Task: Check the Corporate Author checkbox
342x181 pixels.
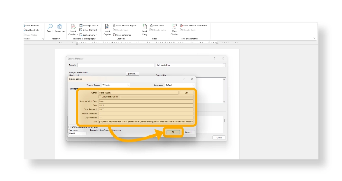Action: tap(100, 97)
